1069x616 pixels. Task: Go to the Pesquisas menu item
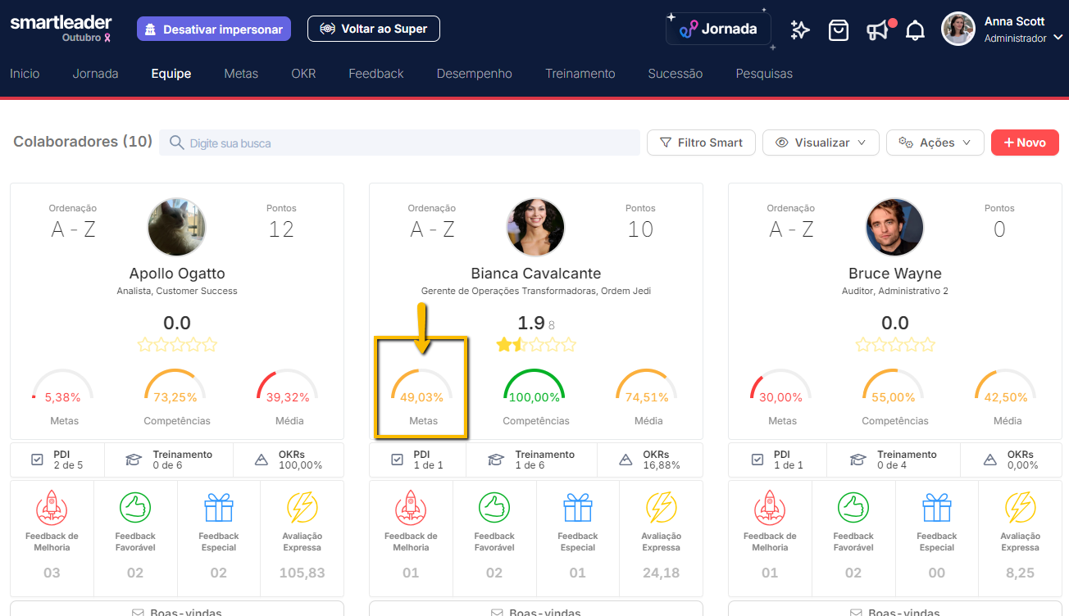[x=764, y=74]
